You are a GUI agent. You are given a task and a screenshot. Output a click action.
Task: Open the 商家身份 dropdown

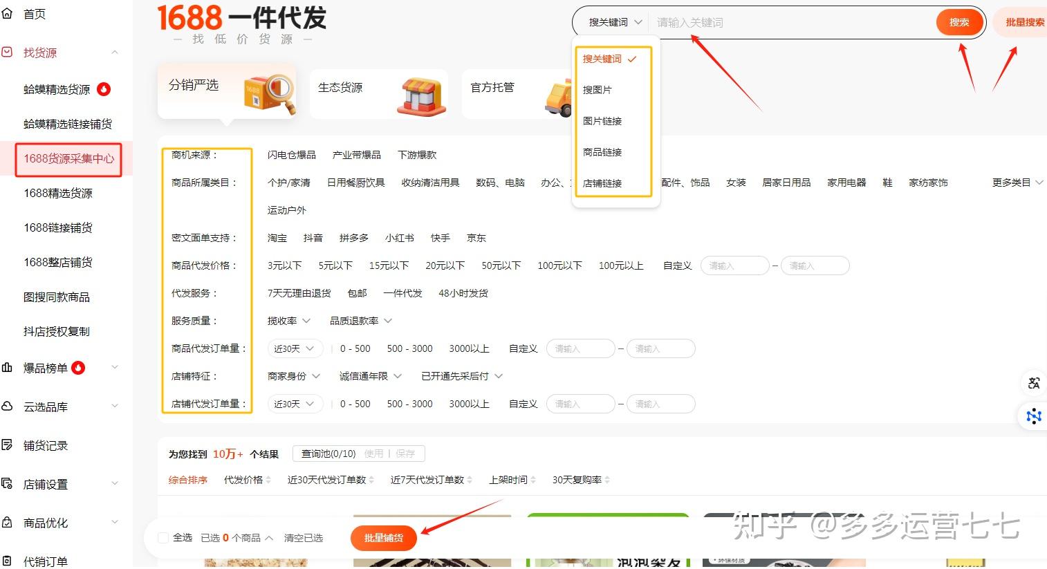pyautogui.click(x=294, y=376)
